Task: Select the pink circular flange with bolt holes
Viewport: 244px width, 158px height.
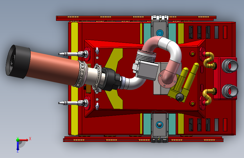Action: [x=167, y=79]
